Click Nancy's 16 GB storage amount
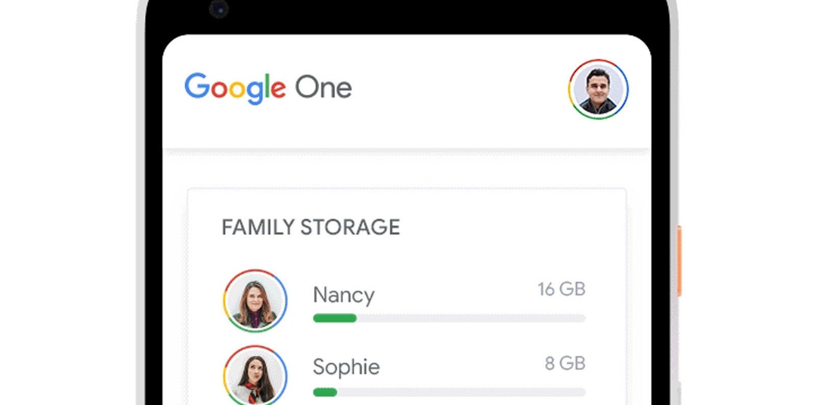Image resolution: width=816 pixels, height=405 pixels. tap(562, 289)
